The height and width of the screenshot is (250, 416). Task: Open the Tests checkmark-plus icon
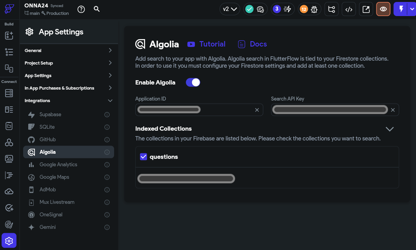coord(9,208)
